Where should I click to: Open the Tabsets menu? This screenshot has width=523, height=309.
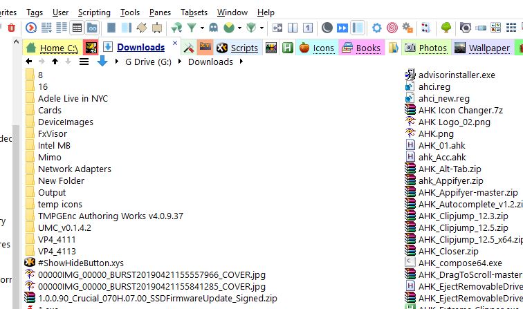pos(194,12)
